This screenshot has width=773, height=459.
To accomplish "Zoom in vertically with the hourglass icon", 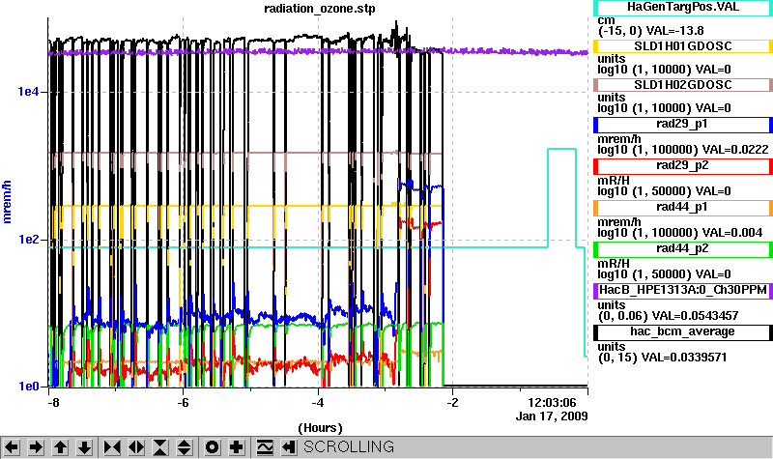I will 160,447.
